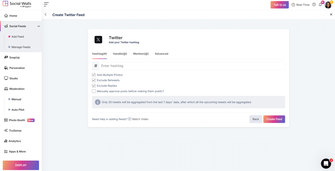This screenshot has width=335, height=171.
Task: Click the Studio monitor icon
Action: (x=6, y=78)
